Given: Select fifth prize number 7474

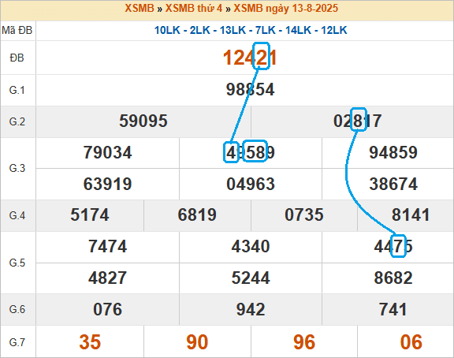Looking at the screenshot, I should point(107,247).
